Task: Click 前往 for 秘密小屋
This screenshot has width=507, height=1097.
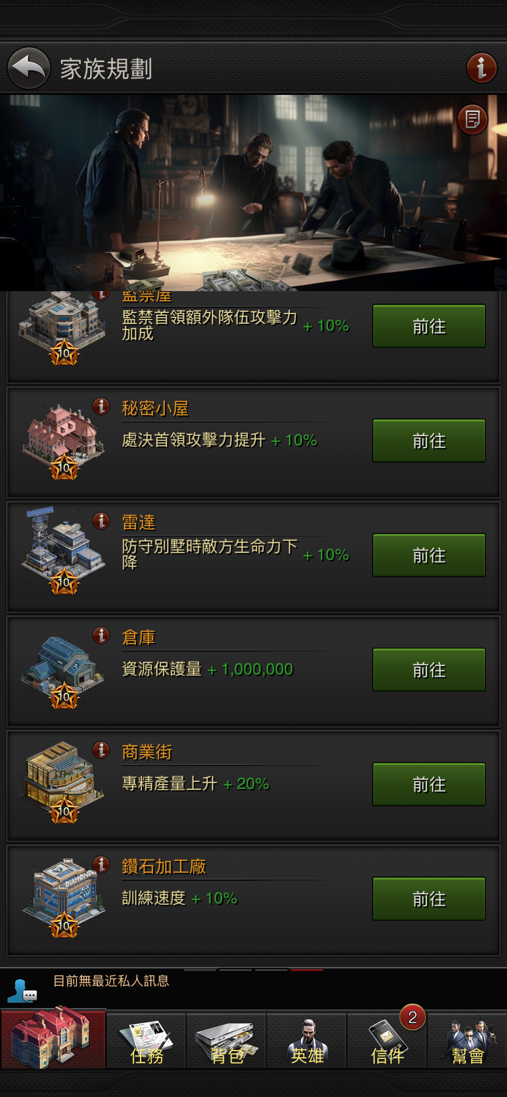Action: 429,441
